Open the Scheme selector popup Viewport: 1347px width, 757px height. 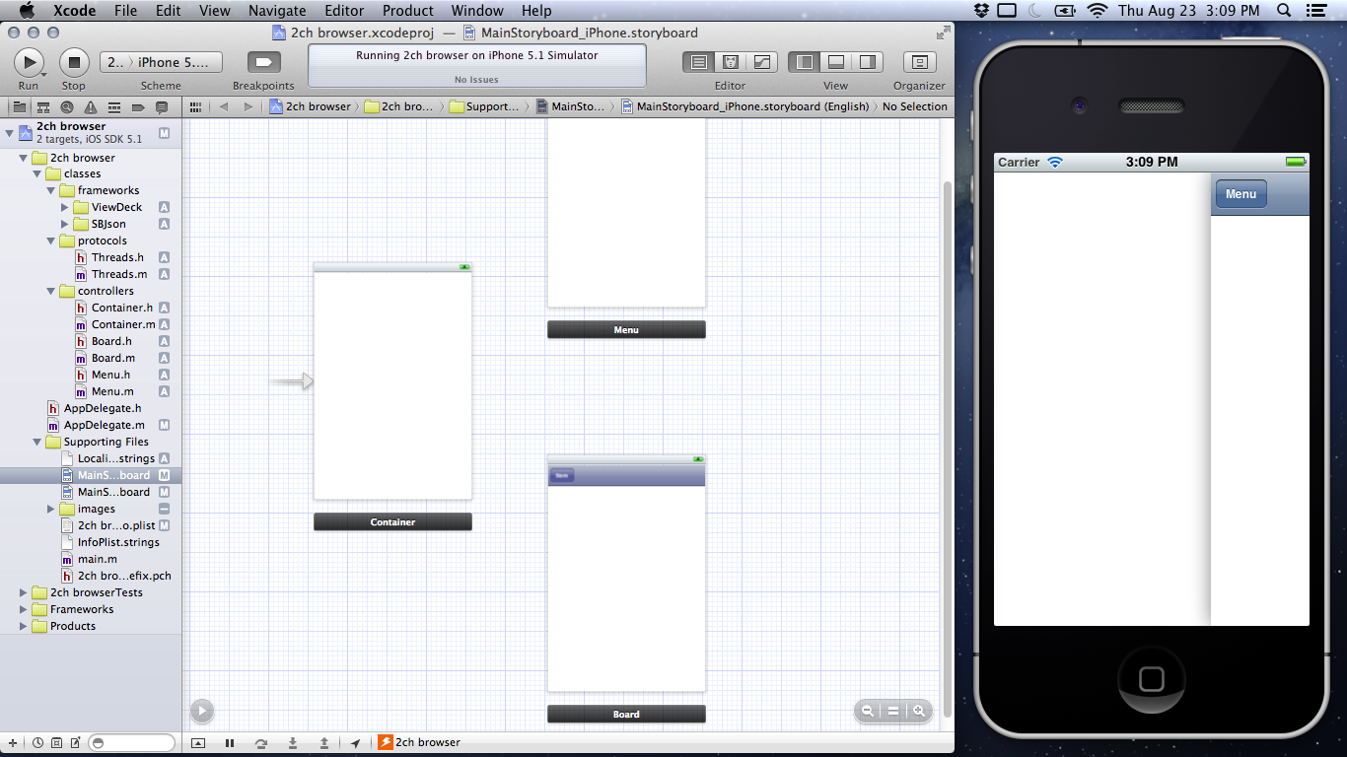[161, 62]
